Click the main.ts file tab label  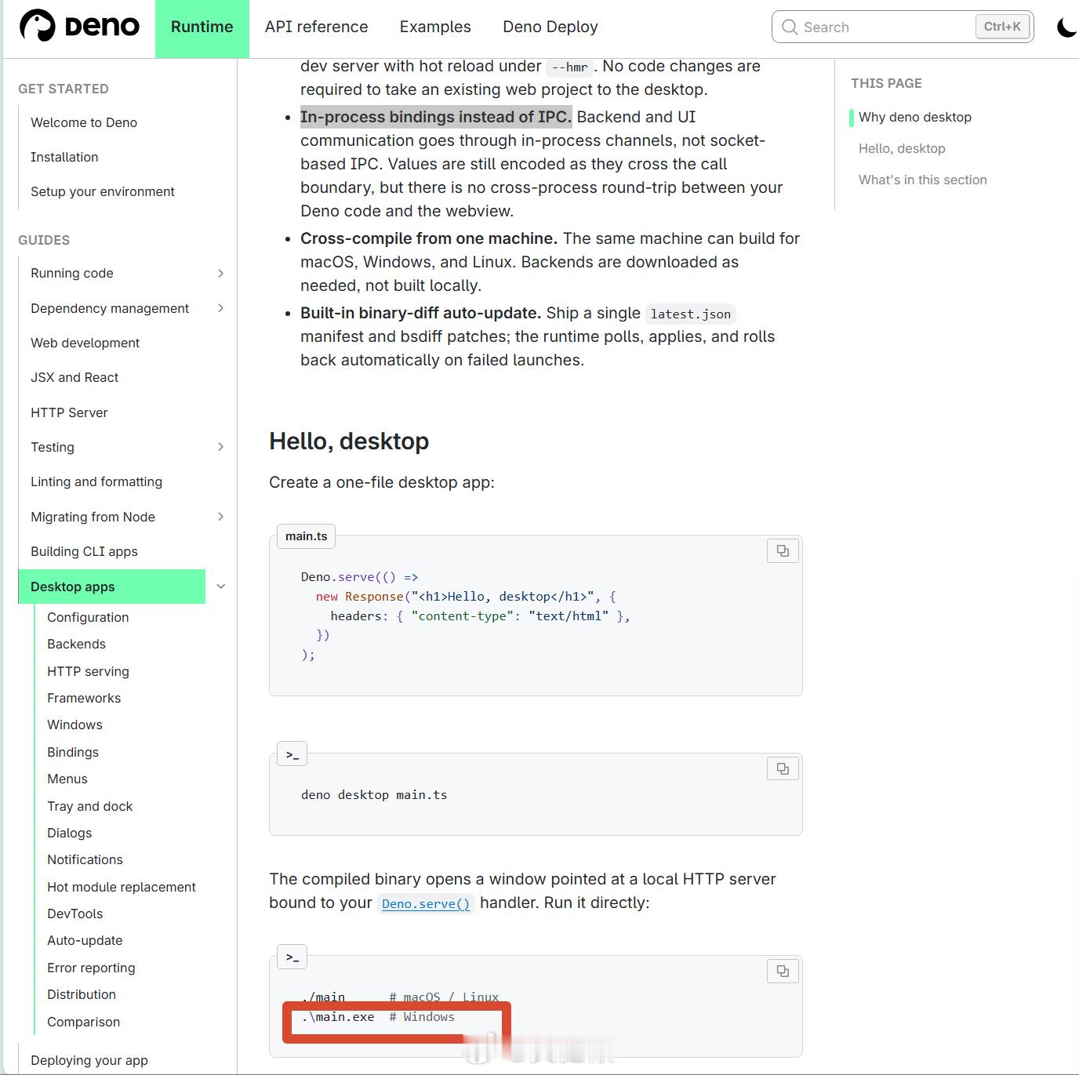coord(307,536)
